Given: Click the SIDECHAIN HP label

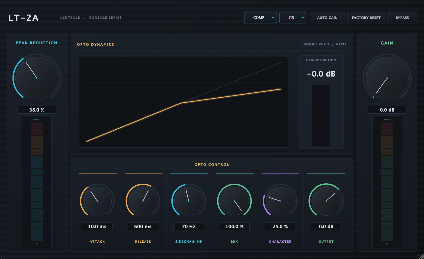Looking at the screenshot, I should [189, 241].
